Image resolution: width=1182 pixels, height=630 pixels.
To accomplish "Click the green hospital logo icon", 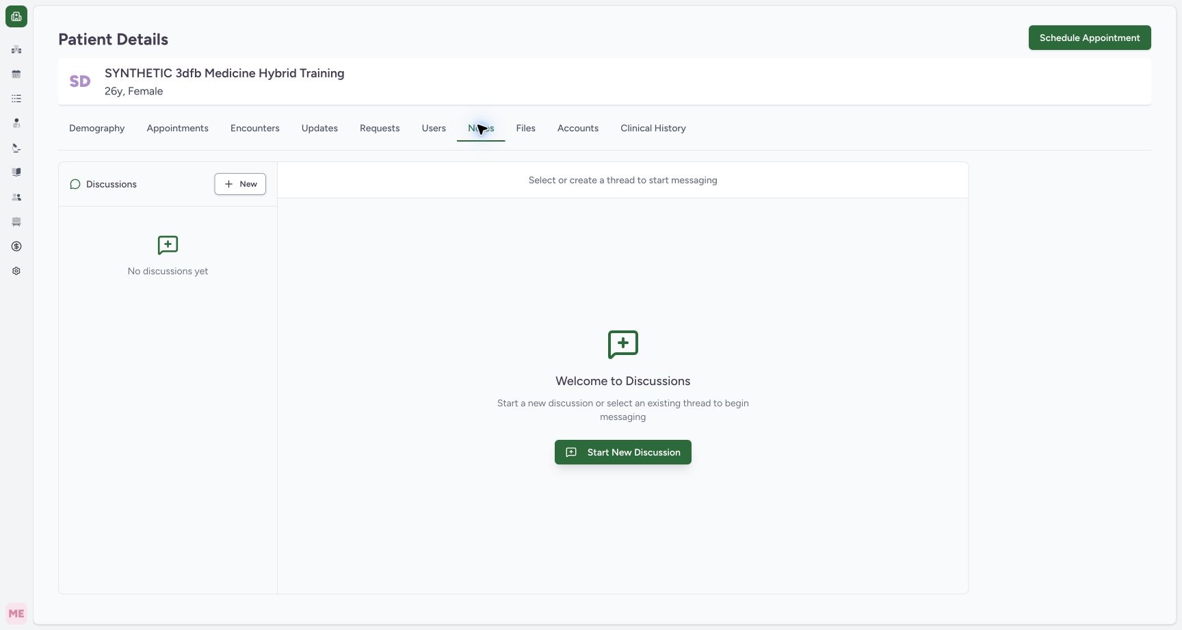I will pyautogui.click(x=16, y=16).
